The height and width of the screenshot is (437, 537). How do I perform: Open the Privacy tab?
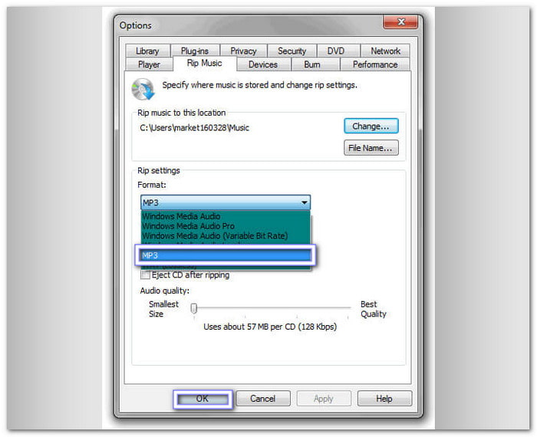point(243,51)
